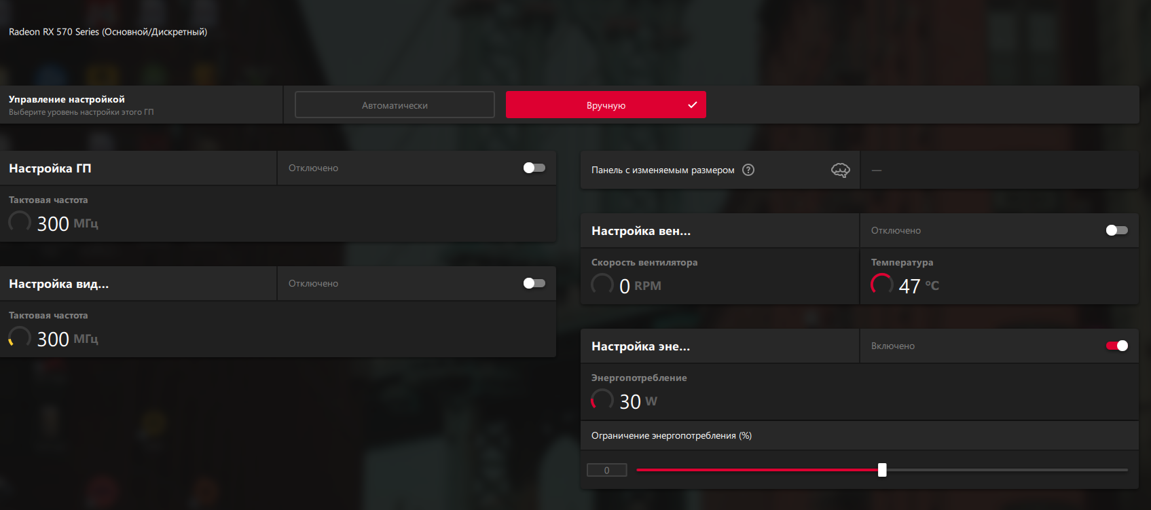Viewport: 1151px width, 510px height.
Task: Turn on the fan tuning switch
Action: [1116, 230]
